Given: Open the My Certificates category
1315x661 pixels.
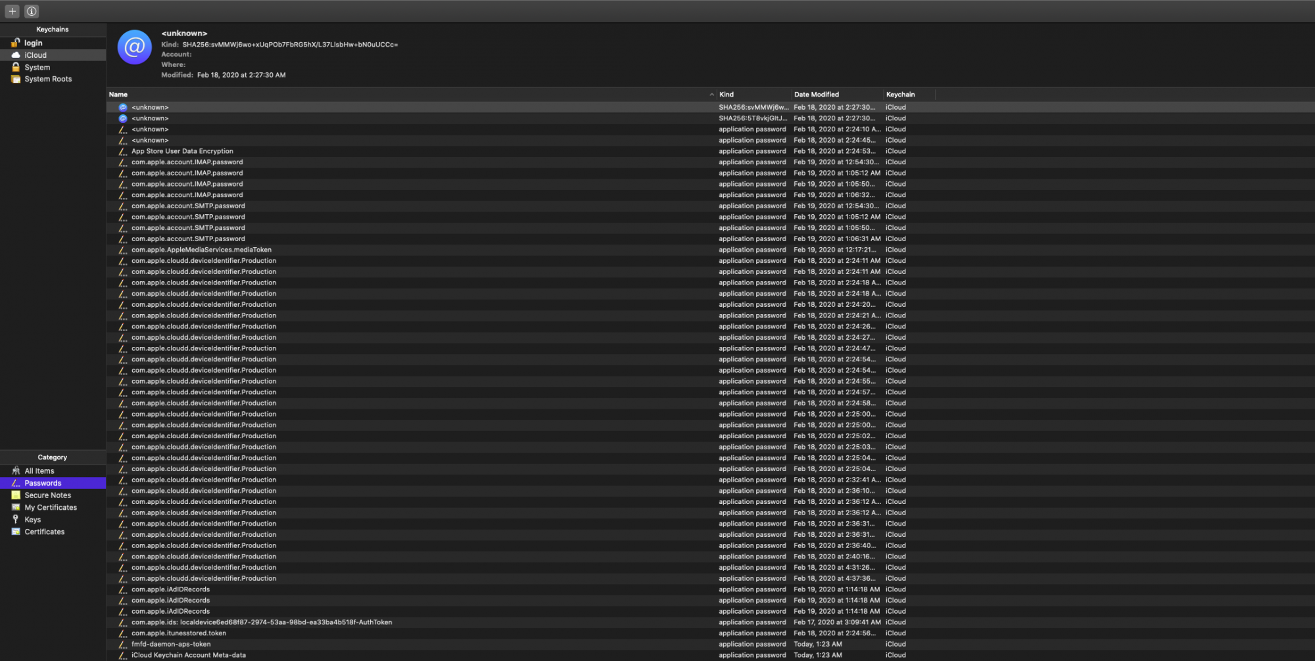Looking at the screenshot, I should [x=53, y=507].
